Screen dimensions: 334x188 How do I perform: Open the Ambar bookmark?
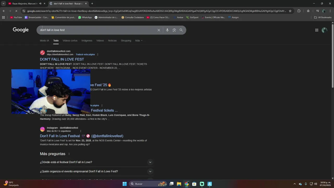[178, 17]
